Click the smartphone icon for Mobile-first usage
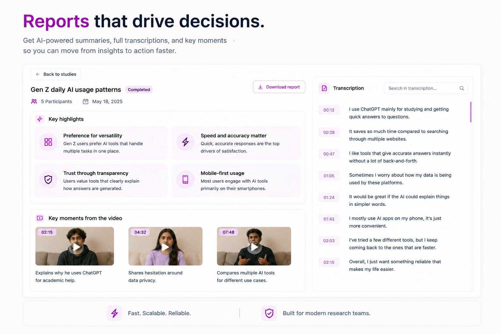The width and height of the screenshot is (501, 334). (x=185, y=179)
